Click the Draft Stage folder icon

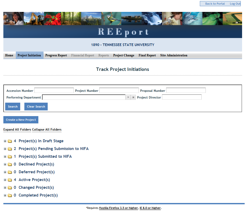[x=10, y=141]
